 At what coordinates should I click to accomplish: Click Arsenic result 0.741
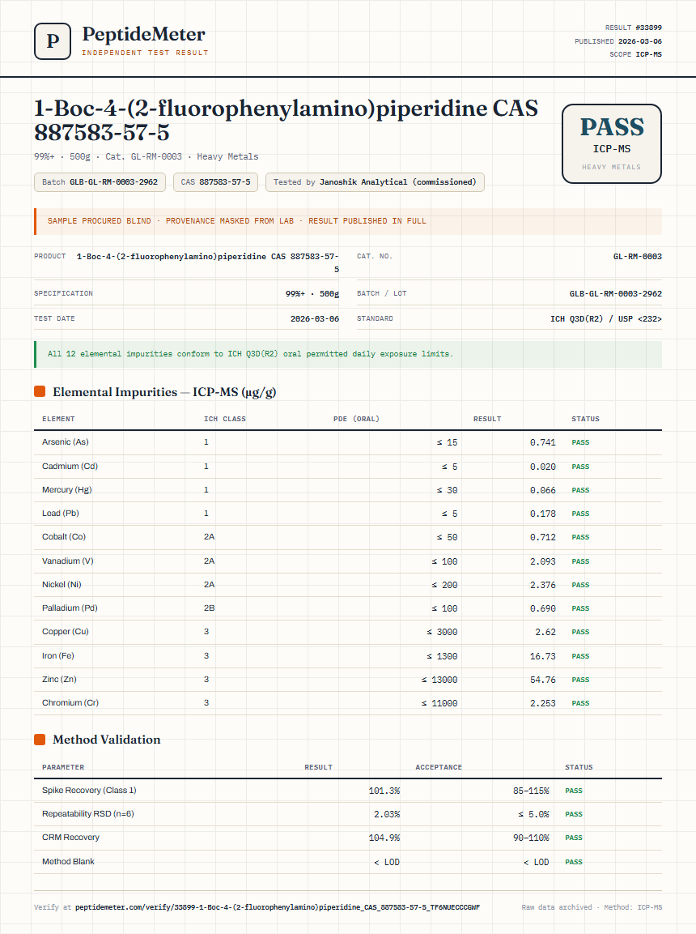[x=542, y=442]
